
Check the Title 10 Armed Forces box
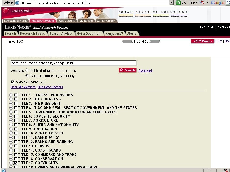[x=16, y=133]
